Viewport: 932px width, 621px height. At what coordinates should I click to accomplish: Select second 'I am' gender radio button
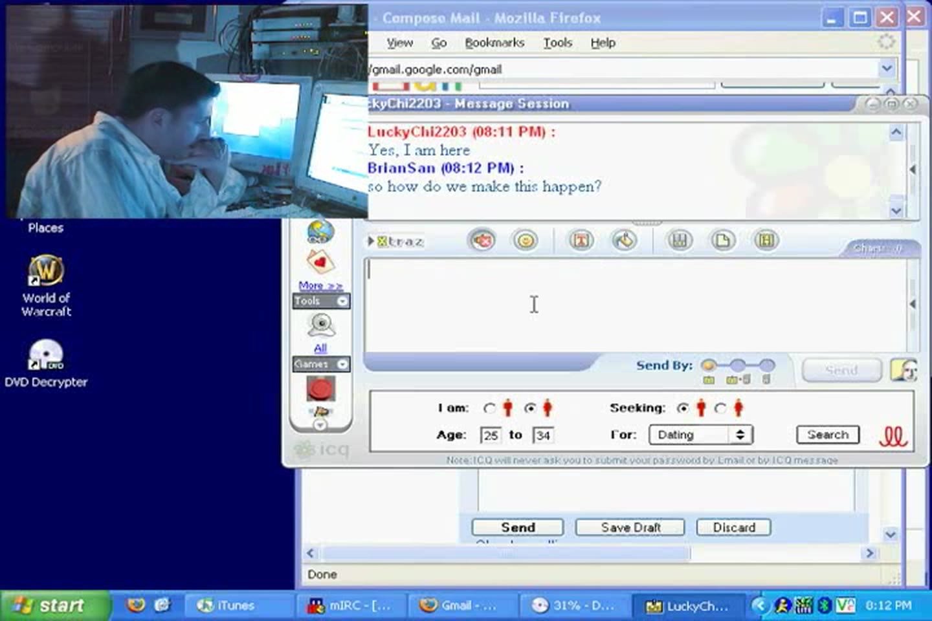tap(530, 408)
